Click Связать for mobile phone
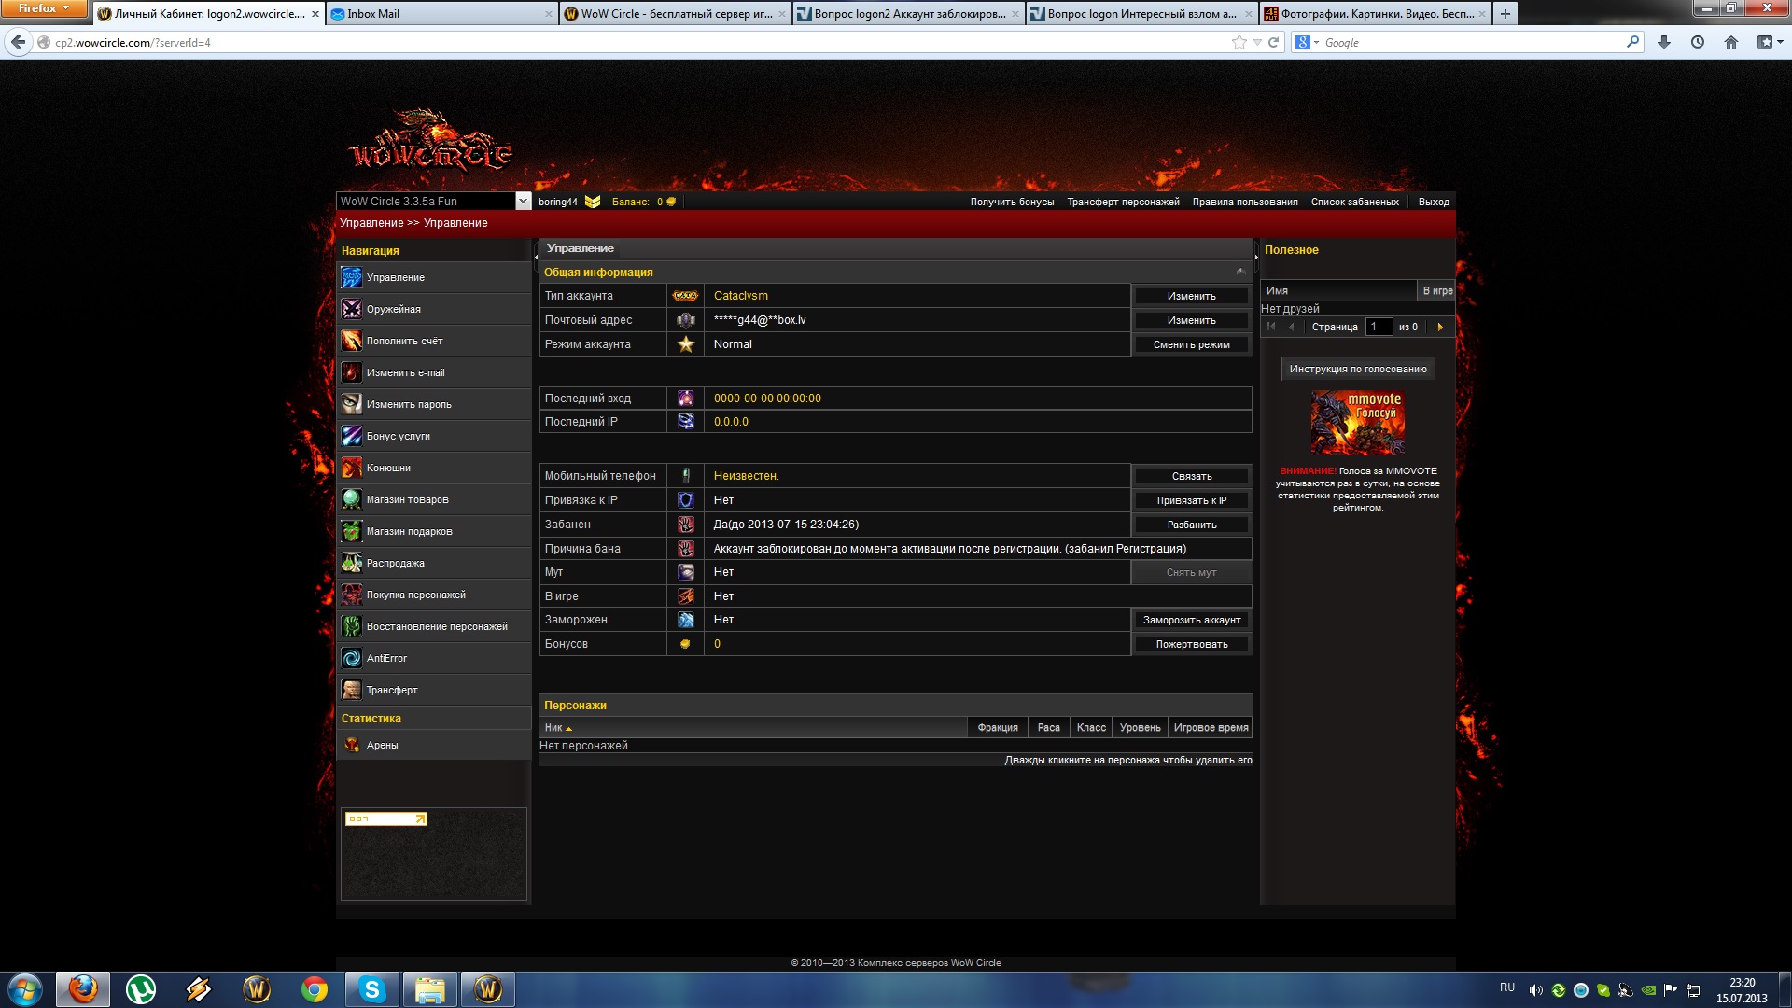The width and height of the screenshot is (1792, 1008). click(1191, 476)
